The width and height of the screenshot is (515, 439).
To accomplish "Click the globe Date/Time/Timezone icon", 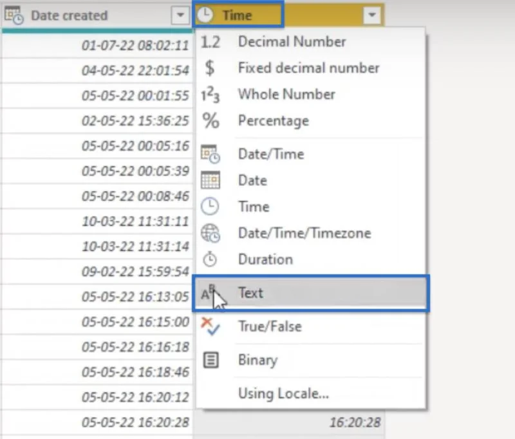I will [x=211, y=233].
